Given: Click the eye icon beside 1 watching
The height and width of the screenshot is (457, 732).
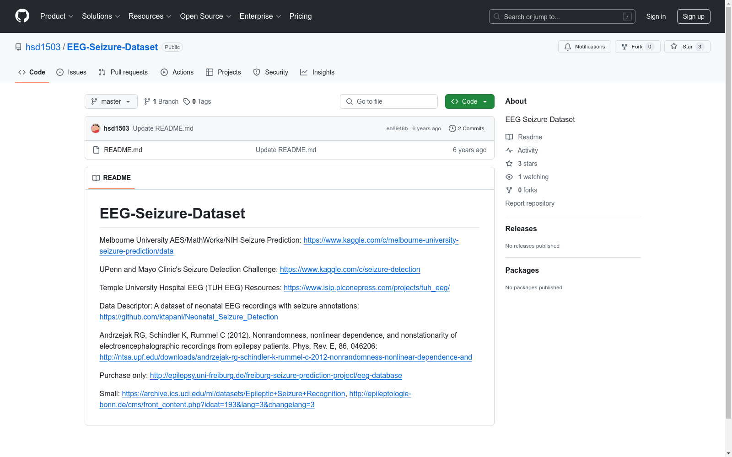Looking at the screenshot, I should (x=509, y=177).
